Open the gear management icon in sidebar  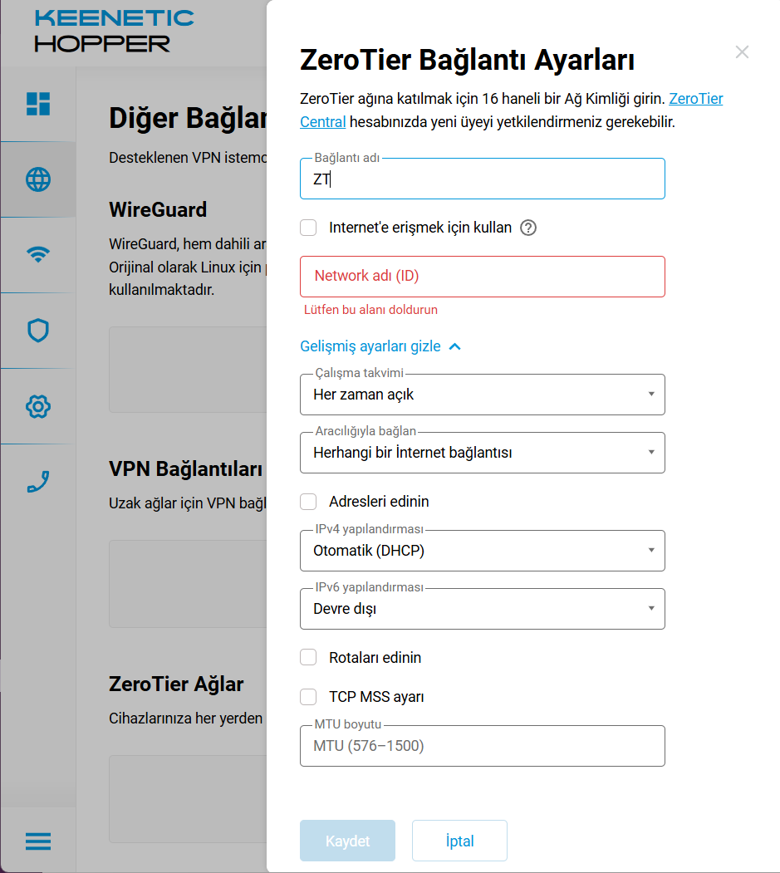(38, 406)
